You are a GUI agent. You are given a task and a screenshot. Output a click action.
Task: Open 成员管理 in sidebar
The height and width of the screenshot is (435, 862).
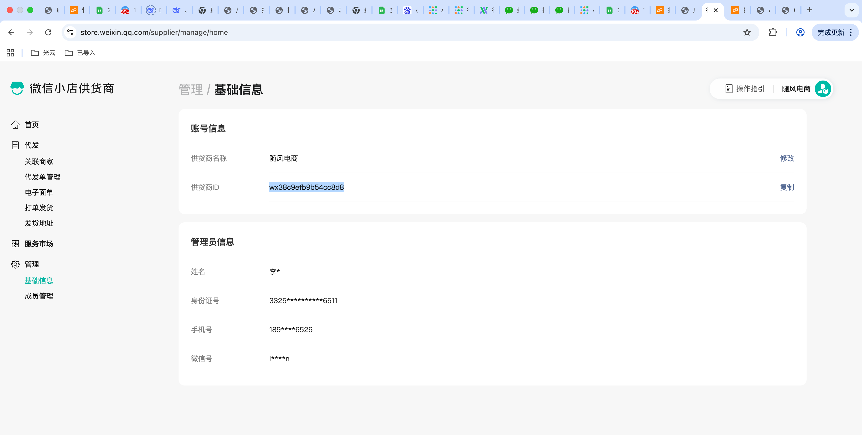click(39, 296)
